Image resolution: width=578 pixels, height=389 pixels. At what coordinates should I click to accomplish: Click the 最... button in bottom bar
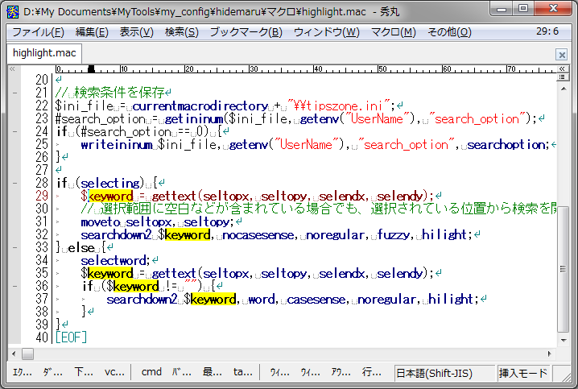213,372
